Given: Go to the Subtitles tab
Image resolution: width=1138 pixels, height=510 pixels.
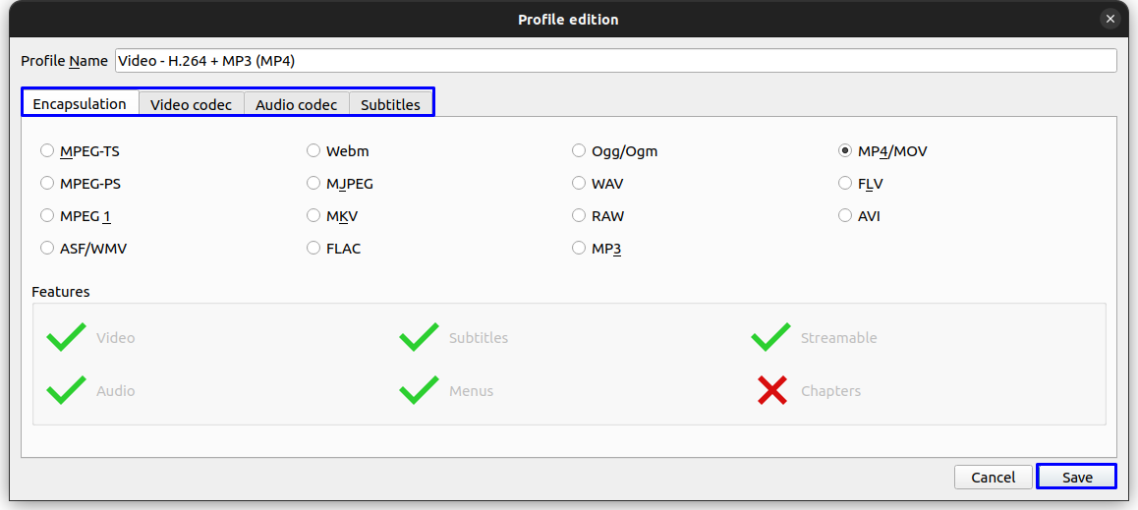Looking at the screenshot, I should pos(390,104).
